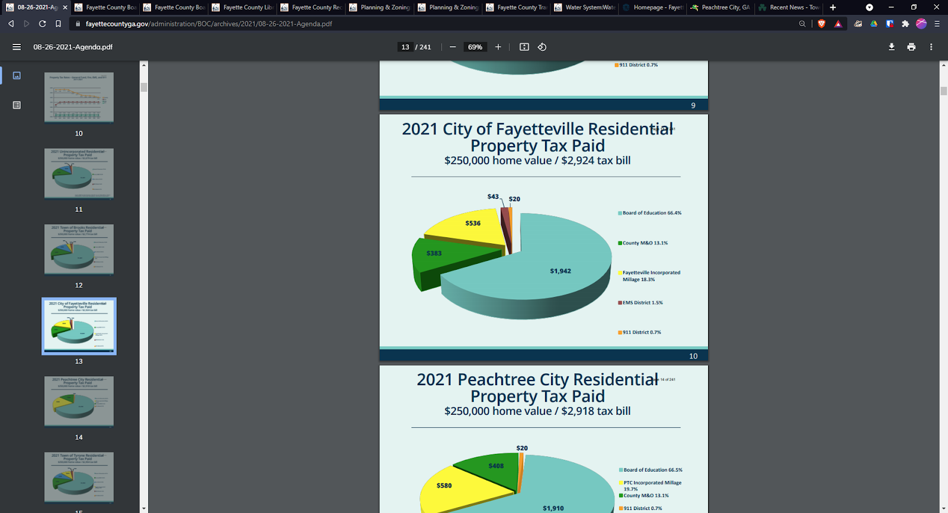Click Fayetteville Incorporated Millage legend entry
Viewport: 948px width, 513px height.
click(x=649, y=276)
